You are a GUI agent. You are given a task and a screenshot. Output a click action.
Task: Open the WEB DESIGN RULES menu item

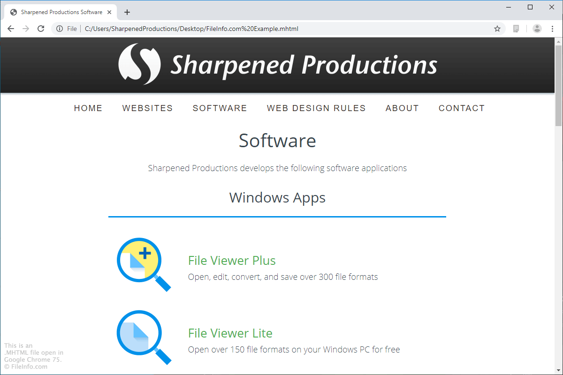coord(316,108)
